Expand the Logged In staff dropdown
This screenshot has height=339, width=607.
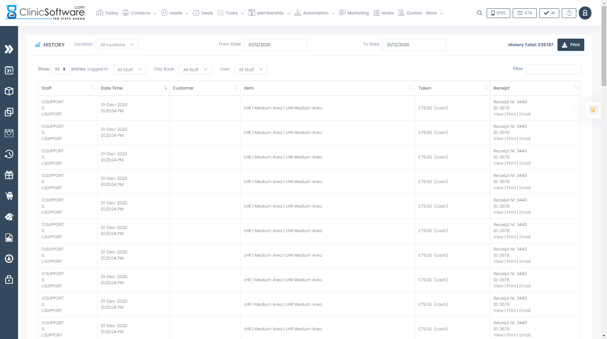click(x=129, y=69)
